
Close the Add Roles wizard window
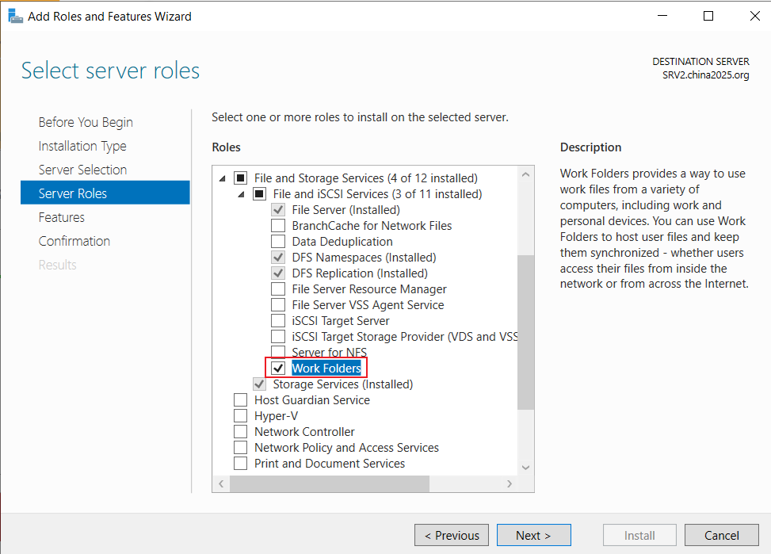pos(755,16)
